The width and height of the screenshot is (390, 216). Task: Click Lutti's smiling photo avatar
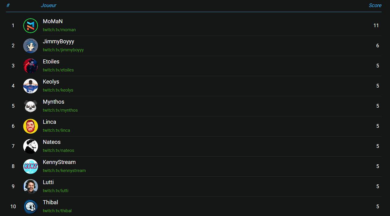point(31,187)
